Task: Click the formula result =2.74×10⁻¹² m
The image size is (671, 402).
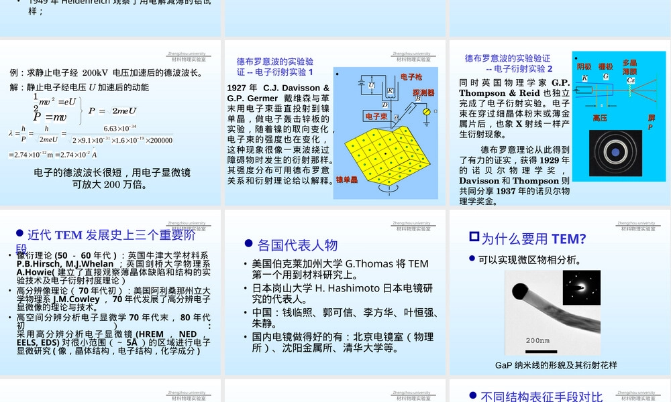Action: [52, 155]
